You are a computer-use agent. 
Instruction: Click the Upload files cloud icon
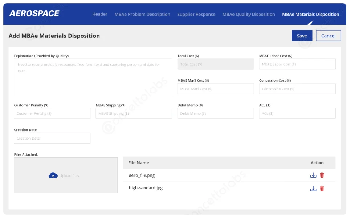[53, 175]
